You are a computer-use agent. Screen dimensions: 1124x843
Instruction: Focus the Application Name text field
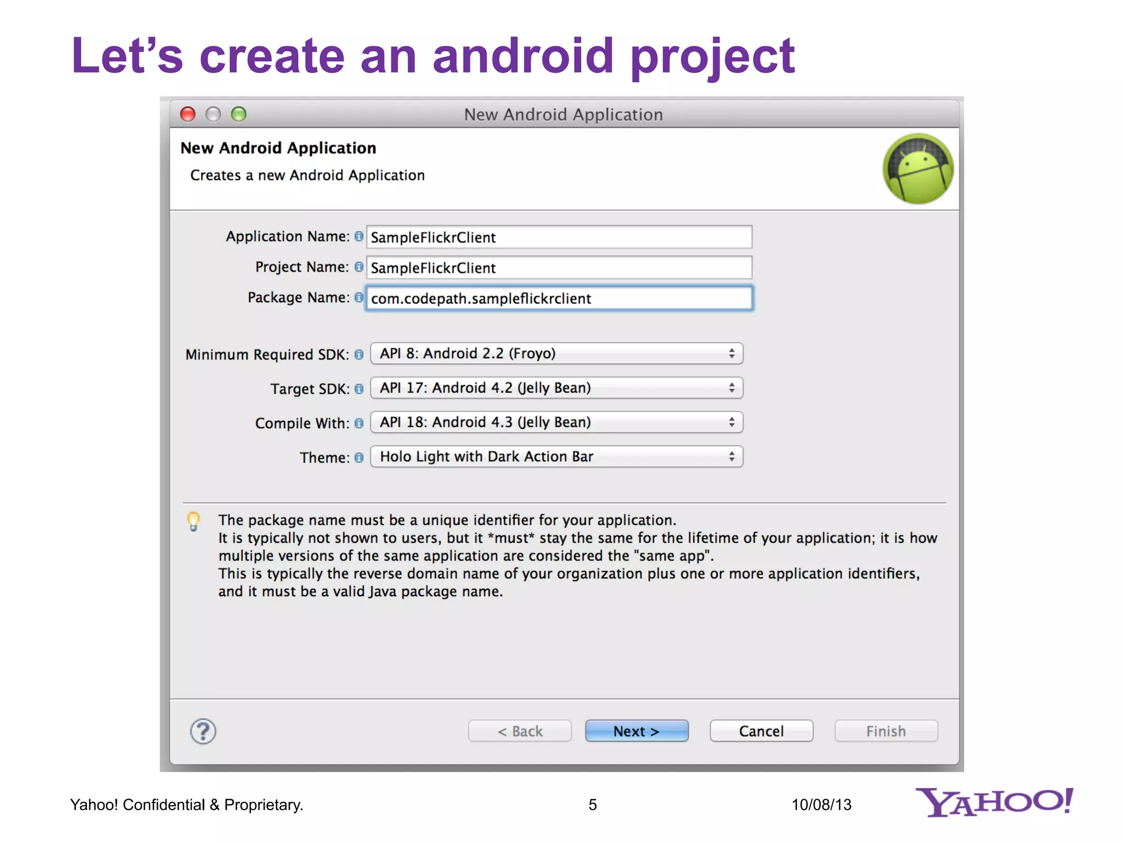[559, 237]
